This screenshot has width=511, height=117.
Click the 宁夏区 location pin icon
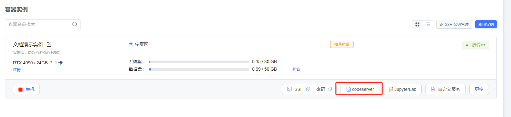(x=131, y=44)
